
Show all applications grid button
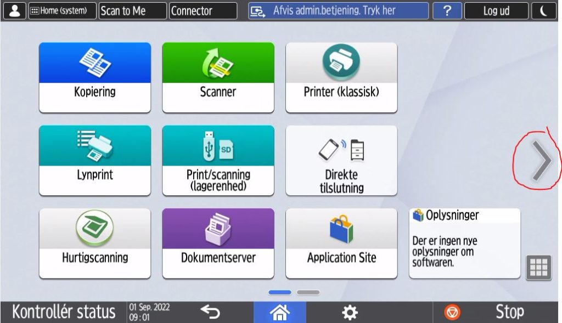click(x=538, y=268)
